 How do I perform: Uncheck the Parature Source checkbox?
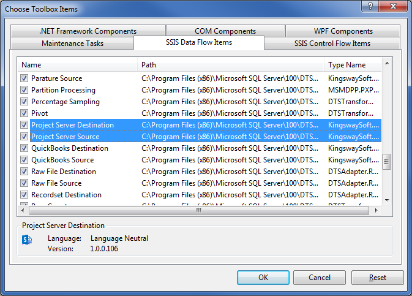[24, 78]
